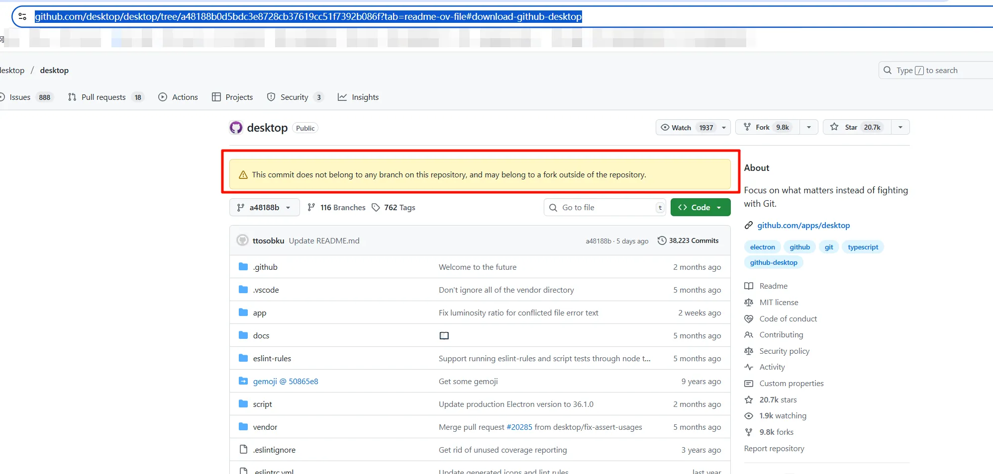This screenshot has height=474, width=993.
Task: Open the Pull requests tab
Action: click(x=103, y=97)
